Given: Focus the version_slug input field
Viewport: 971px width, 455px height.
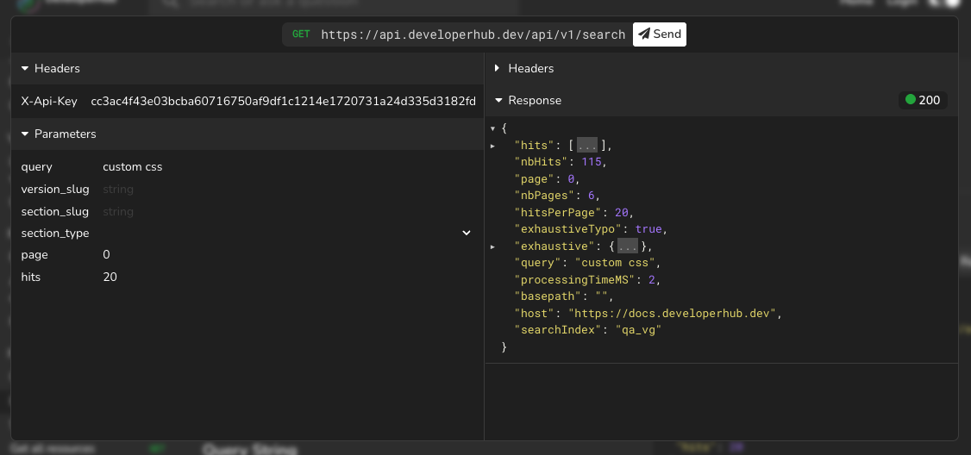Looking at the screenshot, I should (285, 189).
